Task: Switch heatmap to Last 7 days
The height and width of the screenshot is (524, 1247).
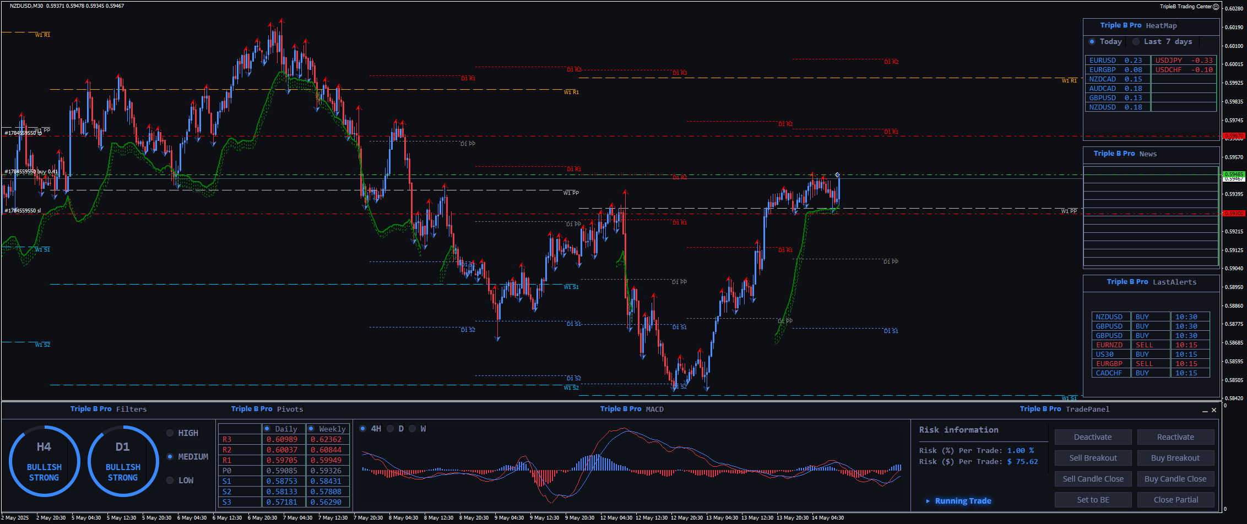Action: click(x=1136, y=42)
